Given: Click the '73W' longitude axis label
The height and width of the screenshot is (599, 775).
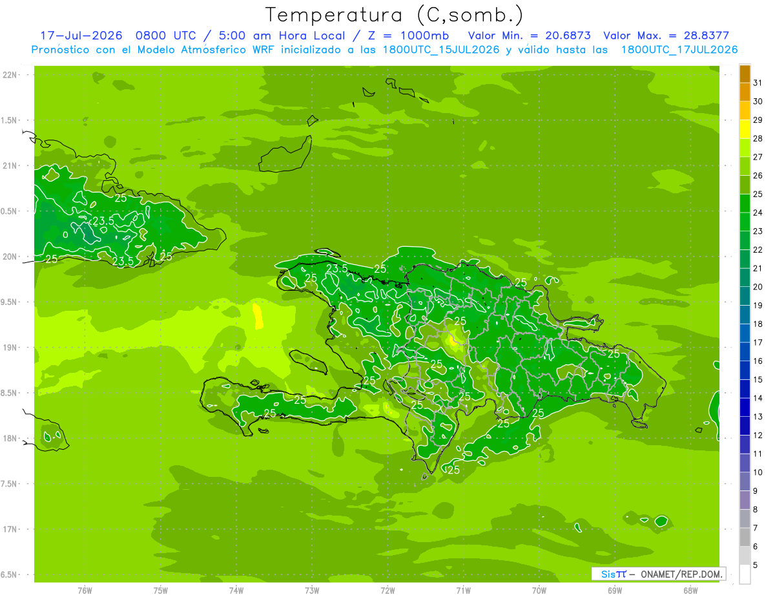Looking at the screenshot, I should (x=312, y=591).
